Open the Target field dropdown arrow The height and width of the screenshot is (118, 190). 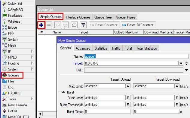click(181, 63)
